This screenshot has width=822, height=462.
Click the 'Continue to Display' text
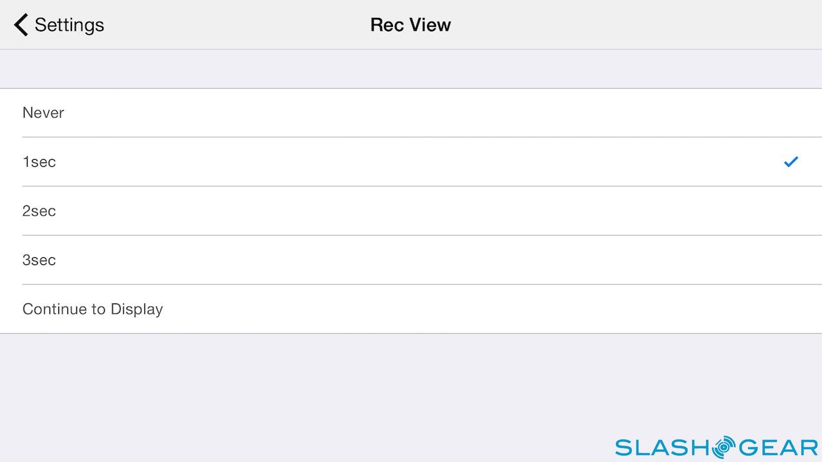coord(92,309)
